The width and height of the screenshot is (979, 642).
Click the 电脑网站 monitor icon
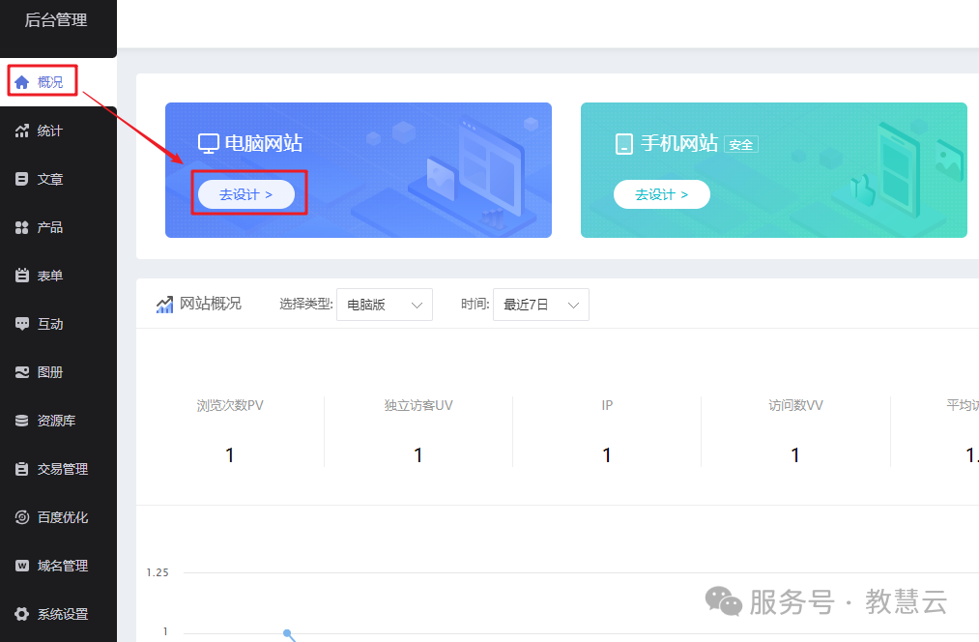(208, 144)
